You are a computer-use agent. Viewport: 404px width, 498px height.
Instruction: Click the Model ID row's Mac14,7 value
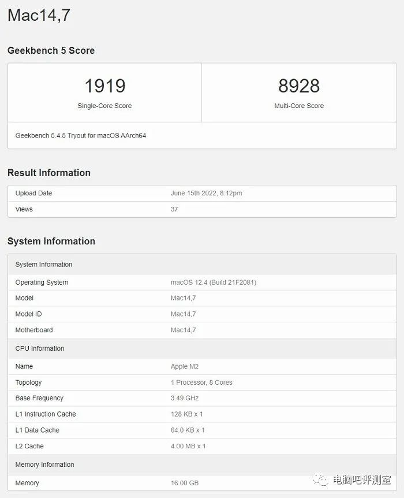183,314
